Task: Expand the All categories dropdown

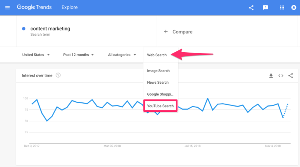Action: pos(122,55)
